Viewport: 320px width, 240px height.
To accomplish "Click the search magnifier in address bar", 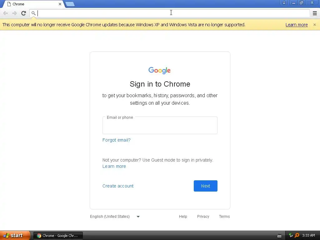I will (x=33, y=13).
